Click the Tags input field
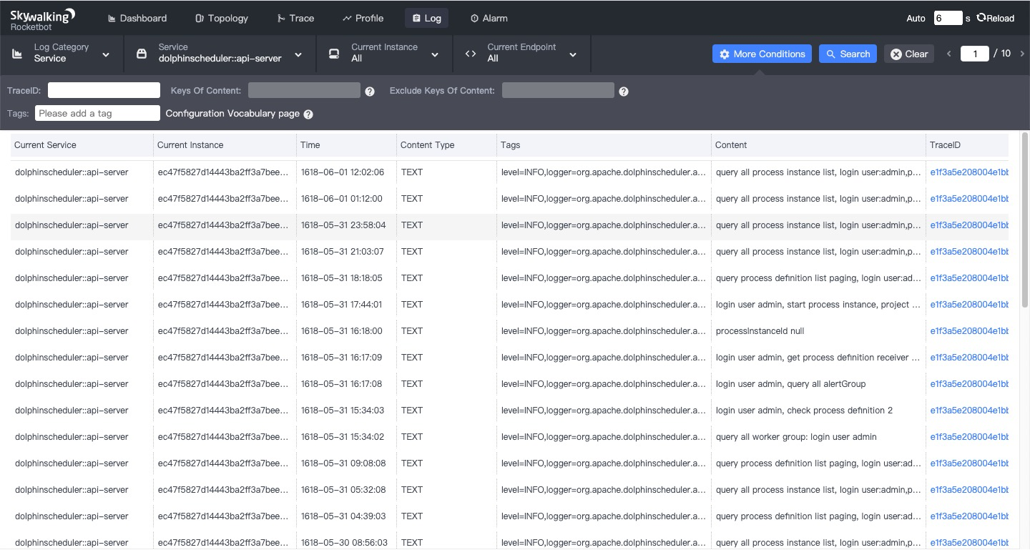 coord(97,113)
